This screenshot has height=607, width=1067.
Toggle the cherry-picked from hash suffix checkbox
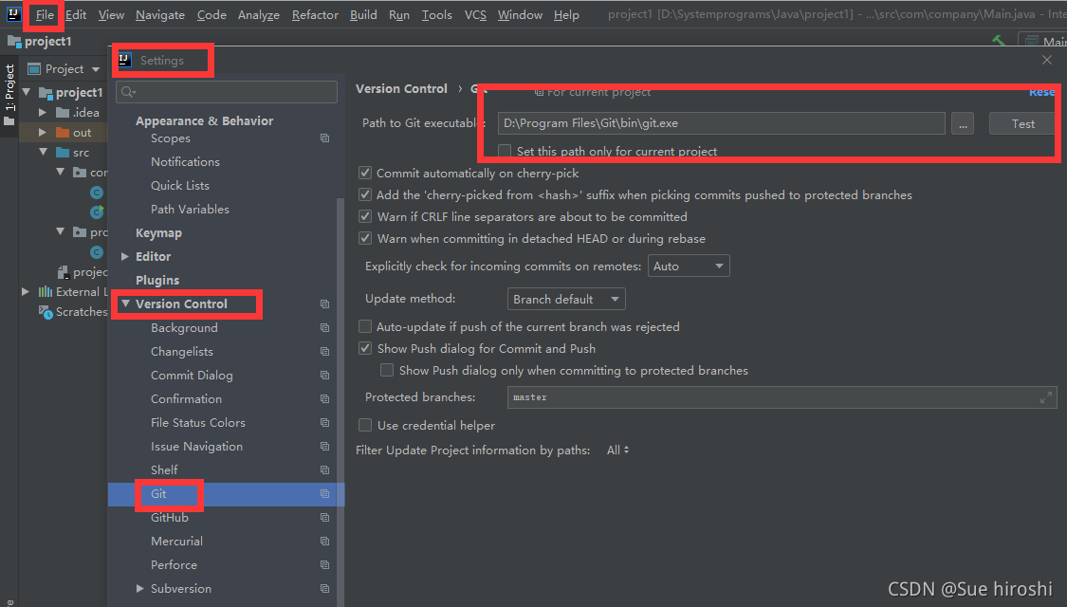pyautogui.click(x=365, y=194)
